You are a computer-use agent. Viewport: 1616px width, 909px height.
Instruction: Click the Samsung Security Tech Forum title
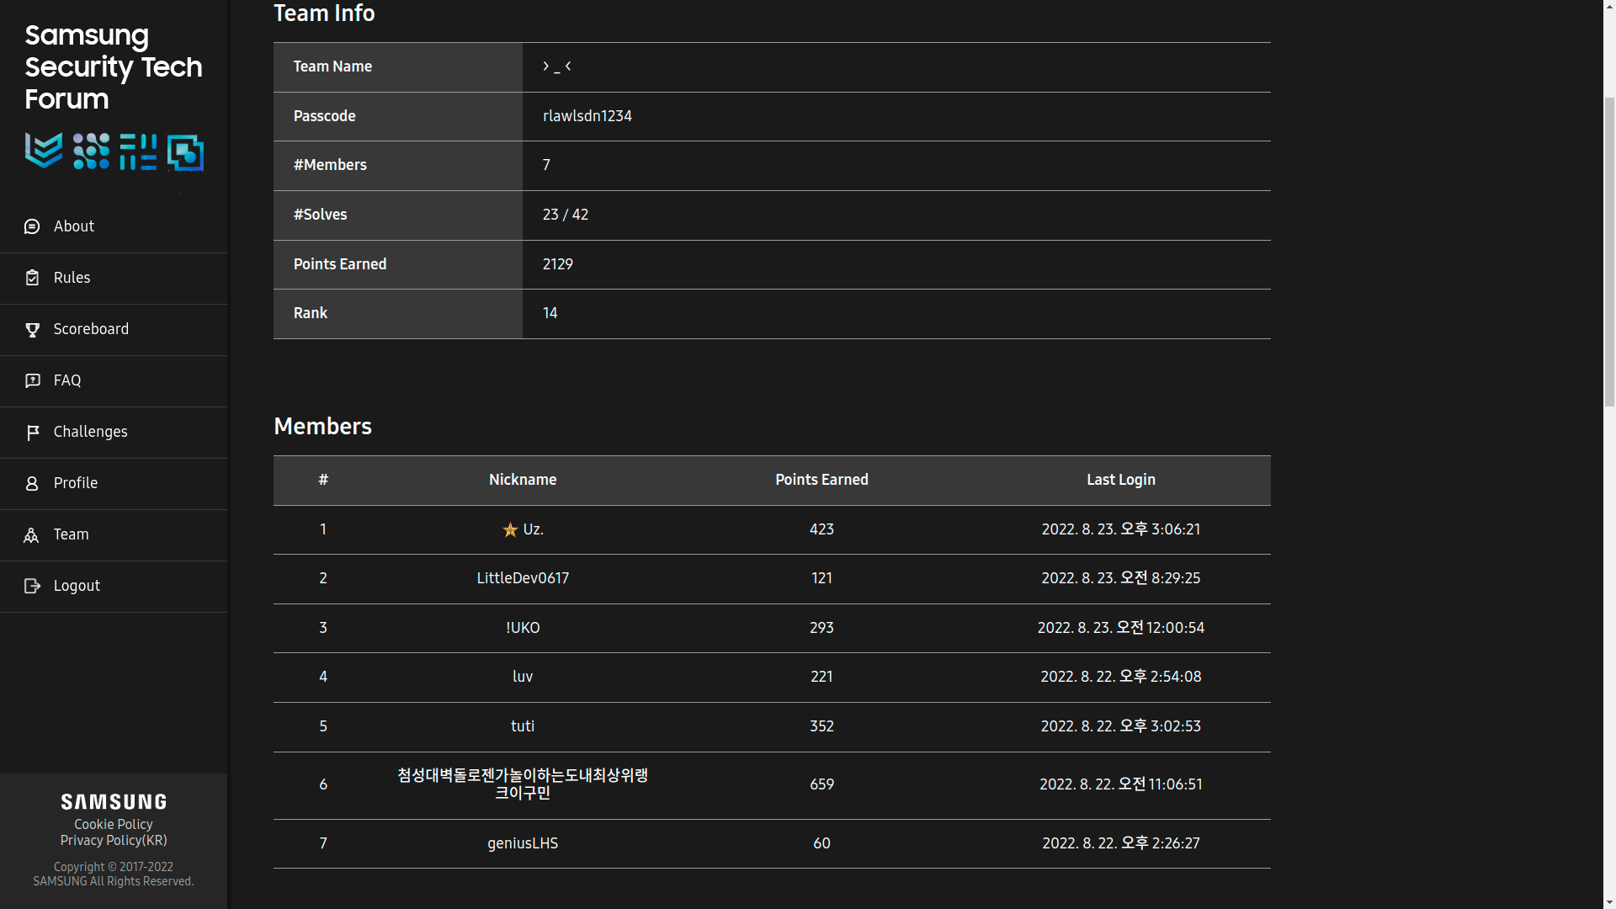113,67
